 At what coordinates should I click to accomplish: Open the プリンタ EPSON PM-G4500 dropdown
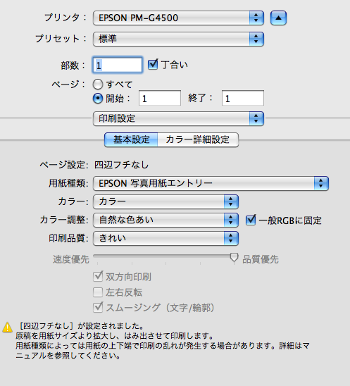[x=178, y=18]
